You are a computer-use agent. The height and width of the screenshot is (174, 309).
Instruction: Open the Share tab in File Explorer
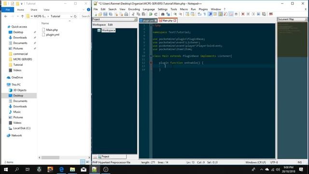(x=34, y=10)
